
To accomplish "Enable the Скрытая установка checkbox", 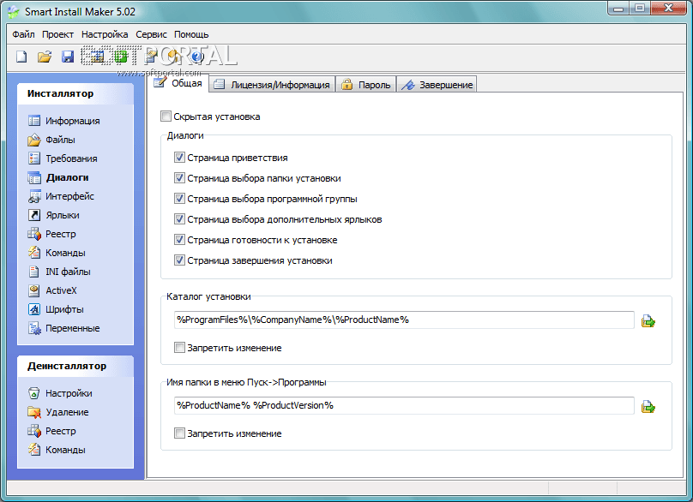I will tap(166, 117).
